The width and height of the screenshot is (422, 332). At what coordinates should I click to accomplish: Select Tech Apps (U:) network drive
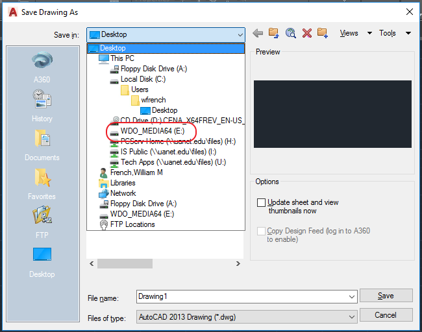(x=168, y=162)
